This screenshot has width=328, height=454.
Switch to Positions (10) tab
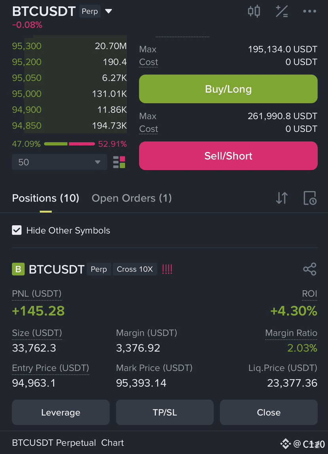(46, 198)
